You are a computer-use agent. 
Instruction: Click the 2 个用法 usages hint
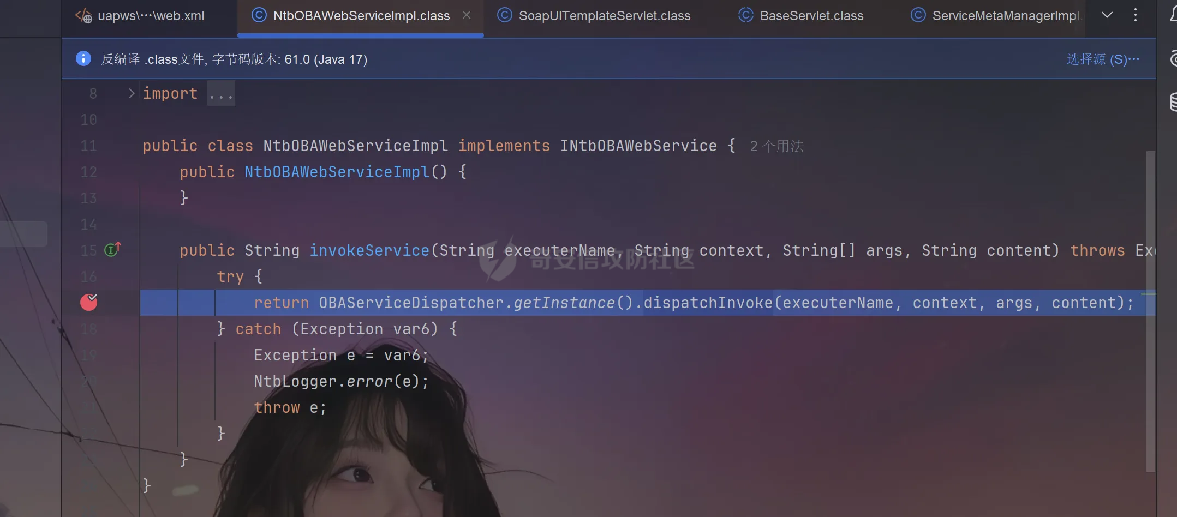pos(776,146)
